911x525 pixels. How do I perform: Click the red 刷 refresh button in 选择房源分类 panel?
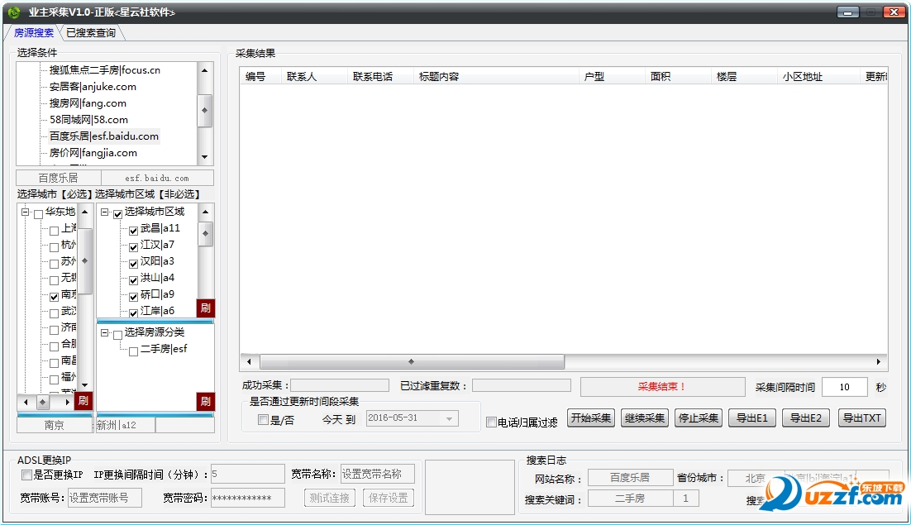[x=206, y=401]
